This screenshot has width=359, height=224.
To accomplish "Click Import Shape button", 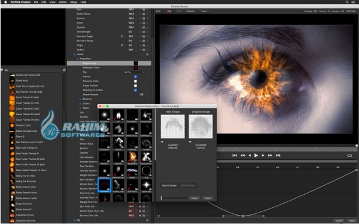I will [x=169, y=186].
